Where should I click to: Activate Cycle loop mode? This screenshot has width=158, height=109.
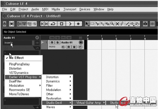click(53, 24)
